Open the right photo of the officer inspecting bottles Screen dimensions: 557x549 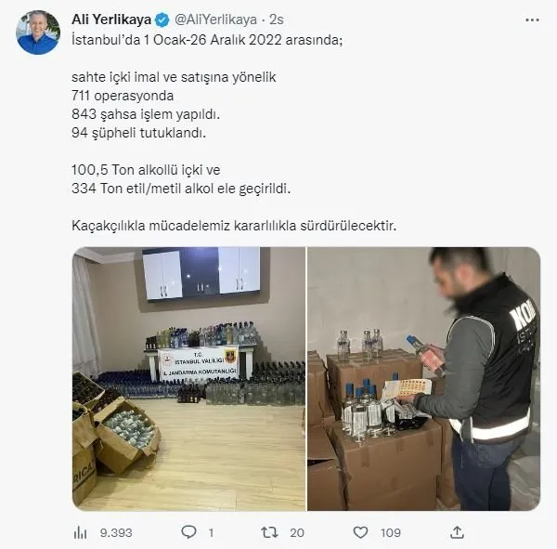click(x=424, y=379)
